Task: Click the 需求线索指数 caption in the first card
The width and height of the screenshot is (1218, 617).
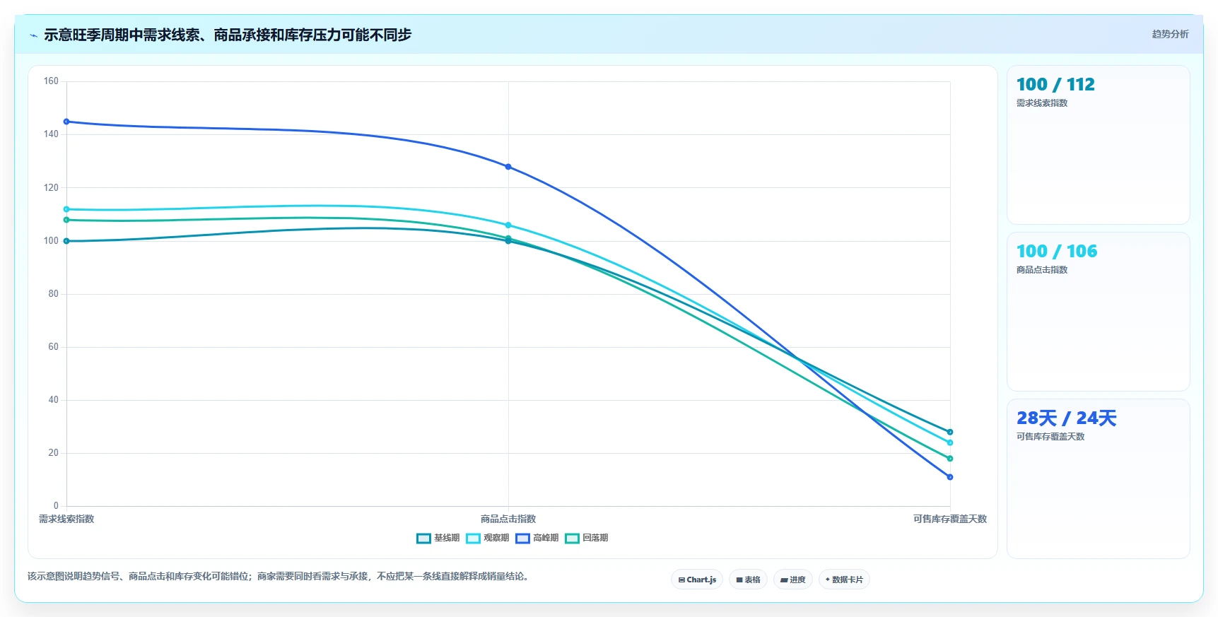Action: (x=1042, y=103)
